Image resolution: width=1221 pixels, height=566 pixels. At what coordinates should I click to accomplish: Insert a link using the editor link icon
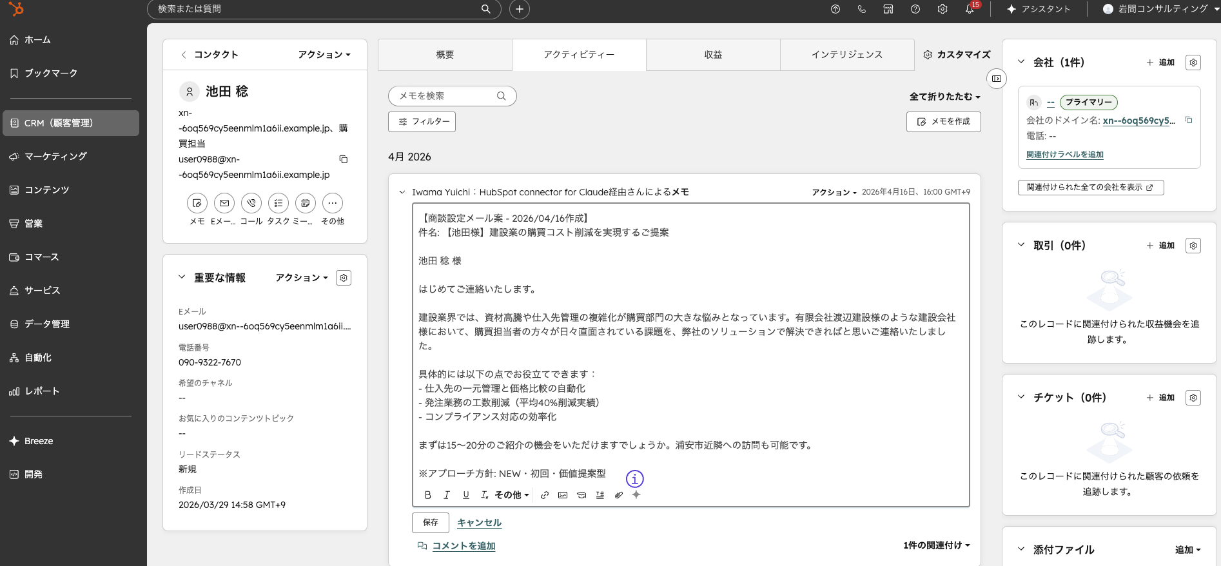click(545, 495)
